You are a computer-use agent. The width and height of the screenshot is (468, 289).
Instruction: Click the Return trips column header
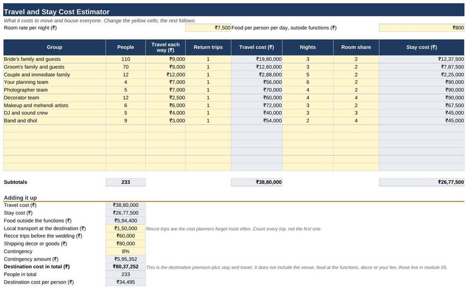coord(208,47)
